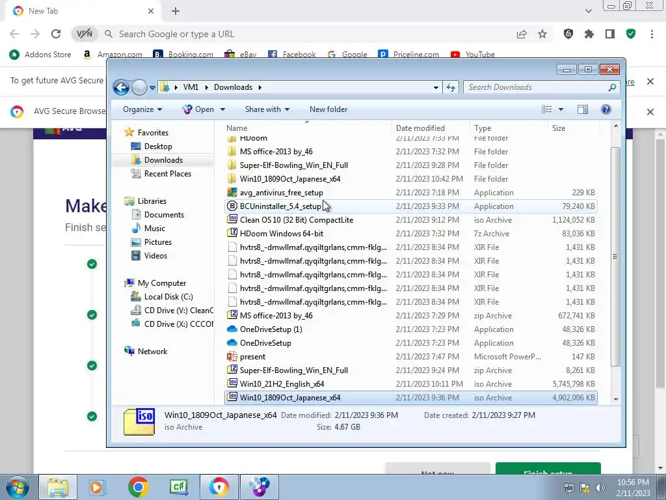Select the present PowerPoint file icon
The width and height of the screenshot is (666, 500).
coord(232,356)
